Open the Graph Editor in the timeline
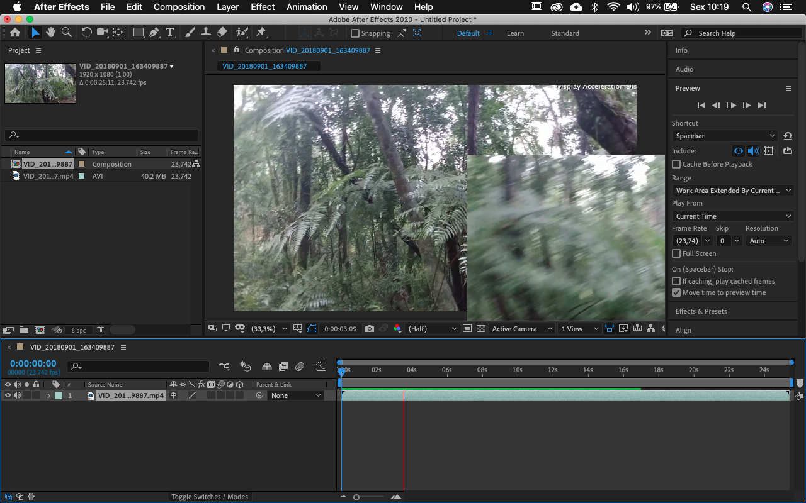This screenshot has width=806, height=503. [x=321, y=366]
